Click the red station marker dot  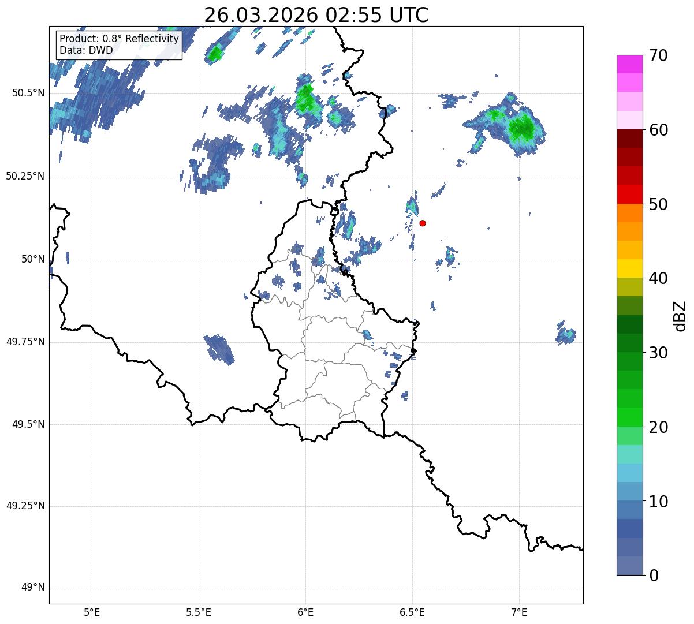pos(423,223)
